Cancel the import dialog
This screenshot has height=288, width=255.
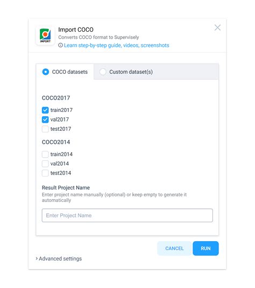click(x=174, y=248)
